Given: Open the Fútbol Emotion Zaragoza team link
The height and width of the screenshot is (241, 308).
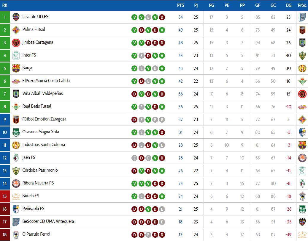Looking at the screenshot, I should point(45,119).
